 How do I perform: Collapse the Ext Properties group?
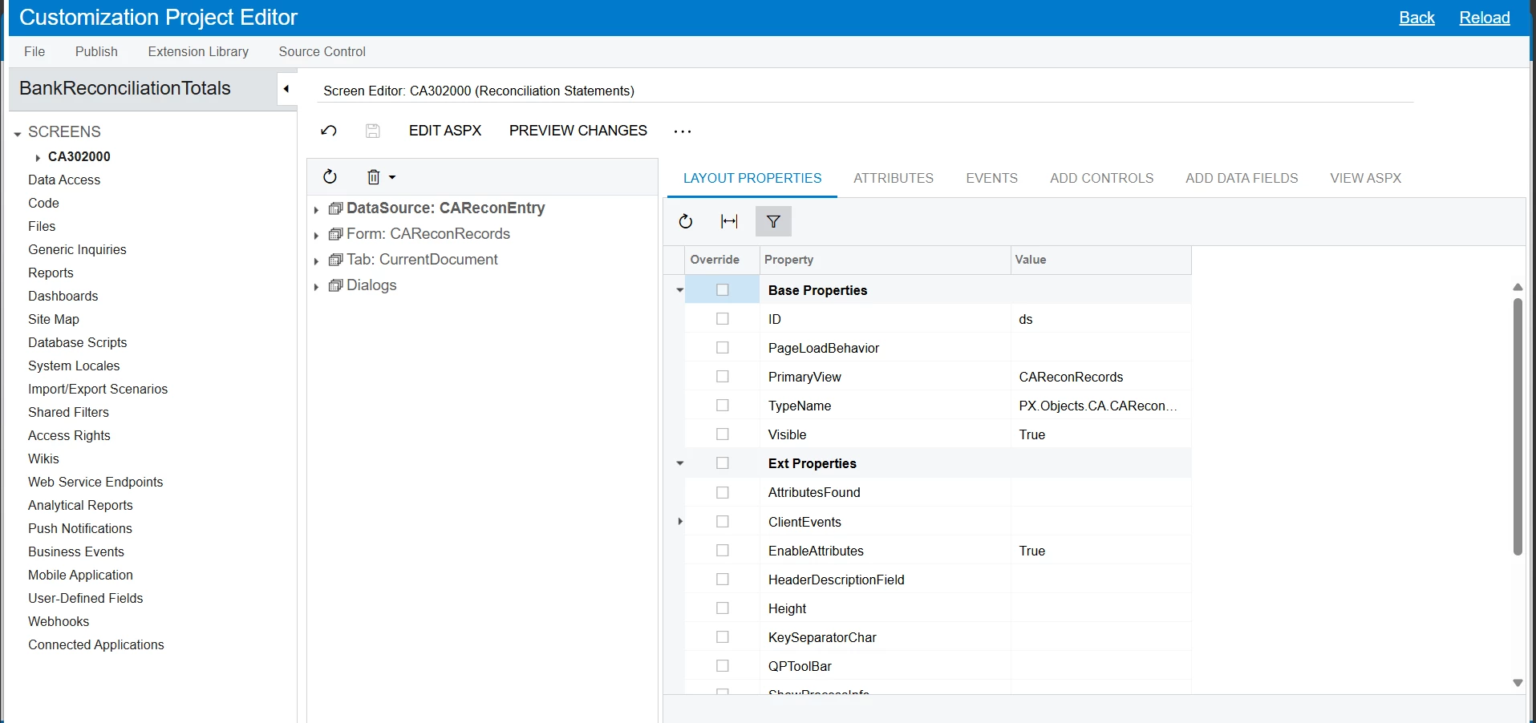[x=680, y=463]
